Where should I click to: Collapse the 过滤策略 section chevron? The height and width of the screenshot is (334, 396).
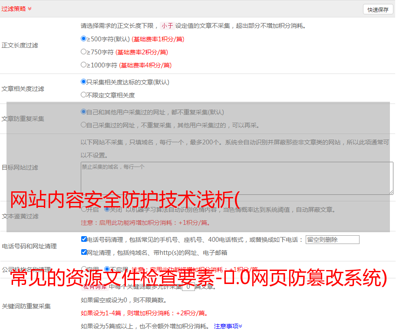click(30, 9)
